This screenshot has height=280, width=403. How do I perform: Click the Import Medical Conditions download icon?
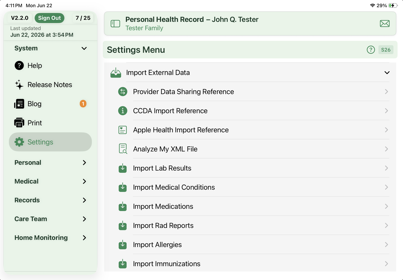click(x=123, y=187)
